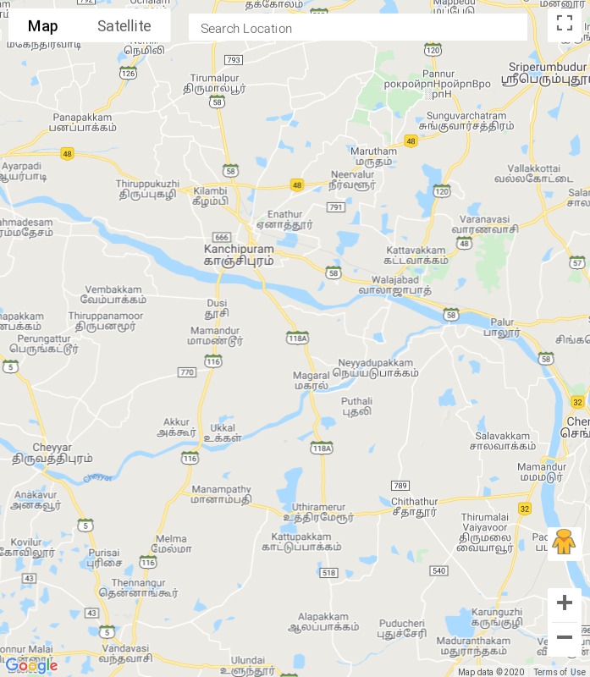Click the 48 highway marker near Kilambi
The width and height of the screenshot is (590, 677).
click(x=297, y=185)
